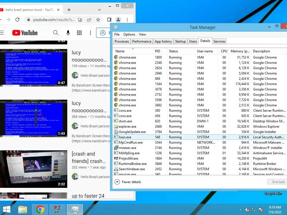
Task: Toggle Chrome side panel icon
Action: [x=109, y=20]
